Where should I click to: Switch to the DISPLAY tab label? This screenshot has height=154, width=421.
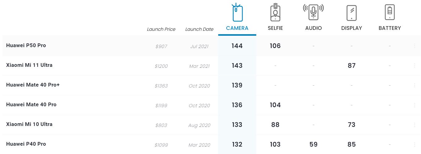coord(351,28)
